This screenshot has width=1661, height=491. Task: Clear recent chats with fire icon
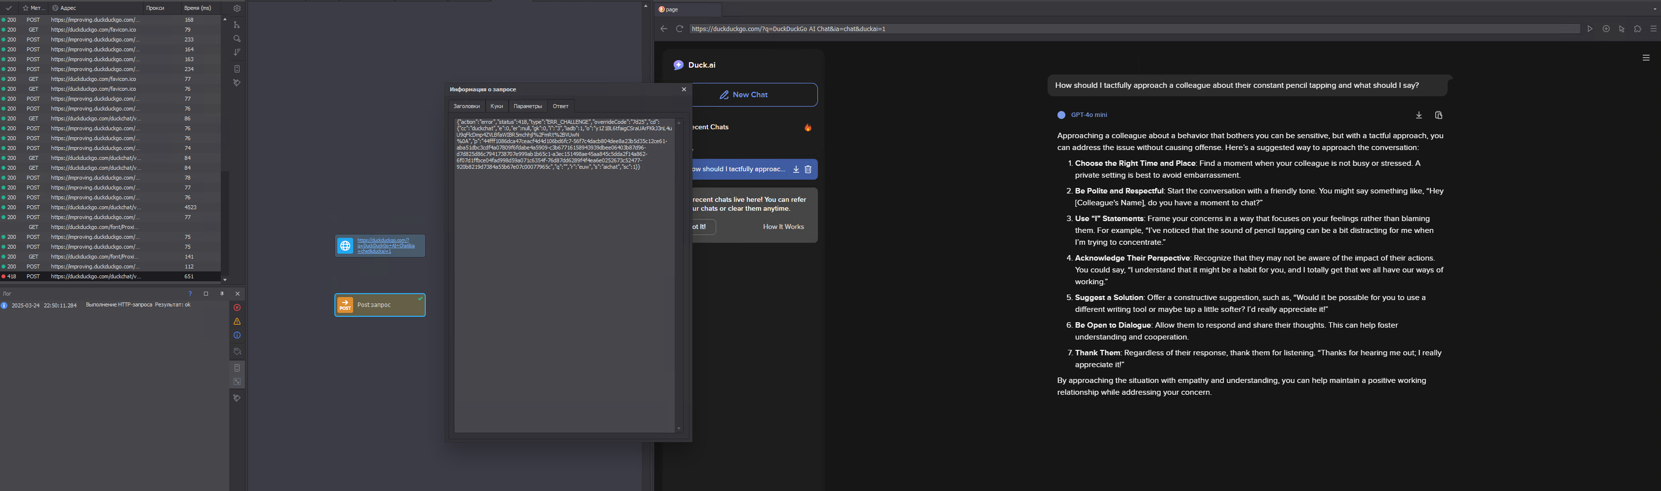coord(808,128)
